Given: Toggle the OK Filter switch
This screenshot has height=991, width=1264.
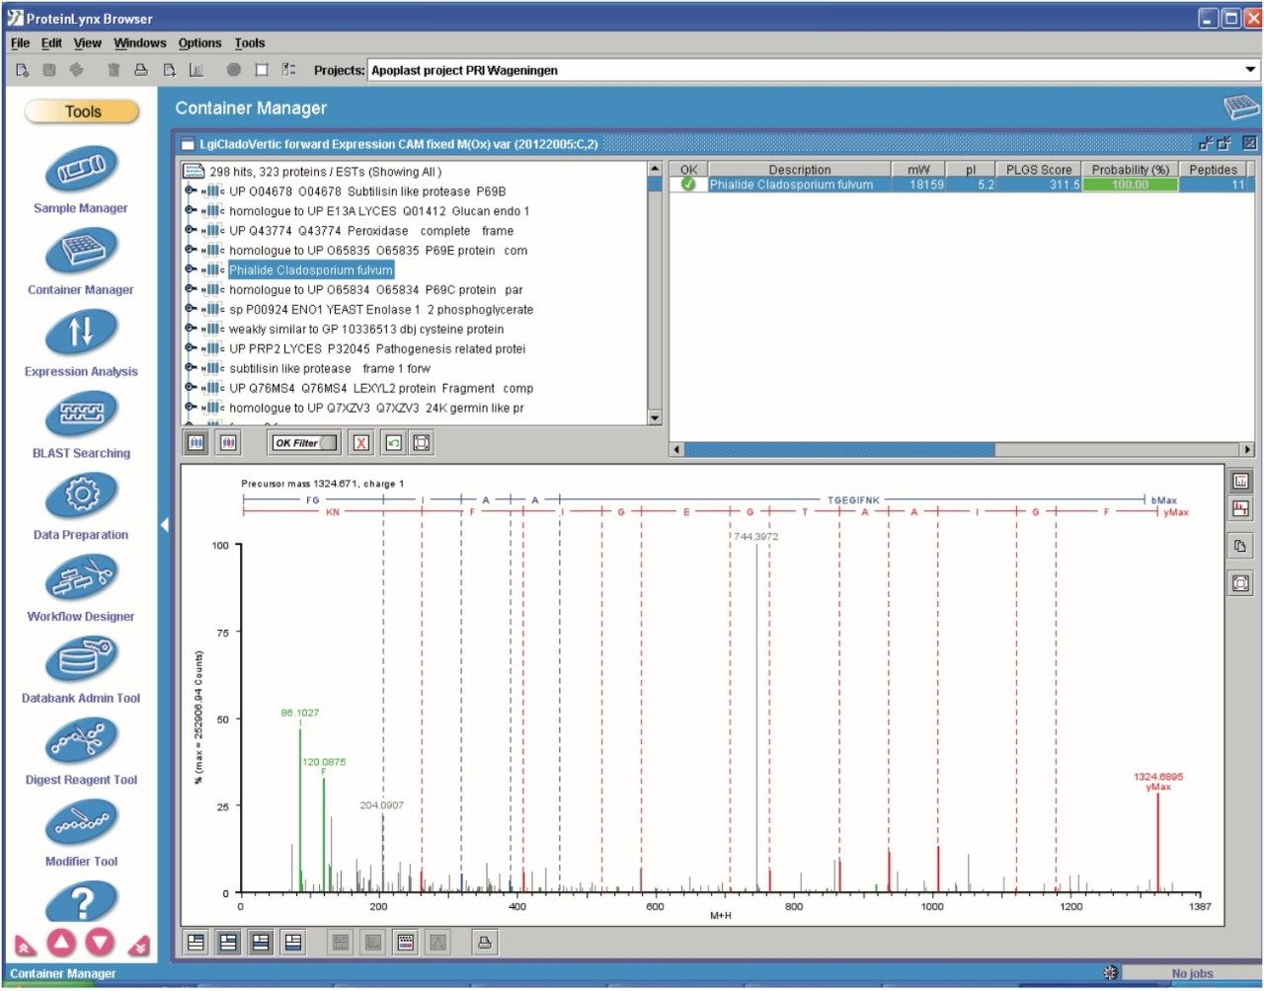Looking at the screenshot, I should coord(305,443).
